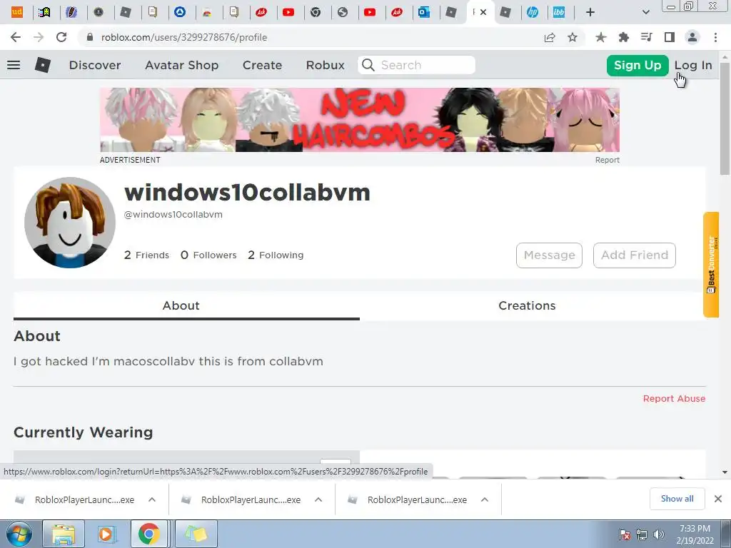The image size is (731, 548).
Task: Switch to the globe icon tab
Action: coord(343,12)
